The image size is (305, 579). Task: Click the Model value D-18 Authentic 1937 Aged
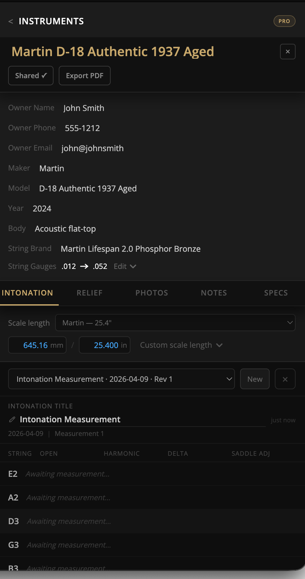click(x=88, y=188)
